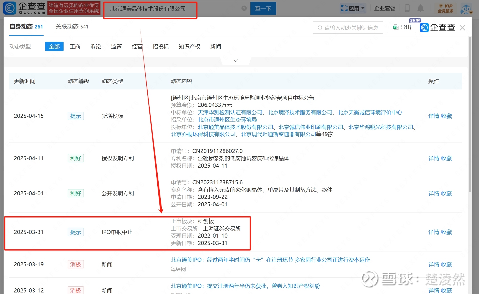479x294 pixels.
Task: Open the 应用 dropdown menu
Action: [353, 8]
